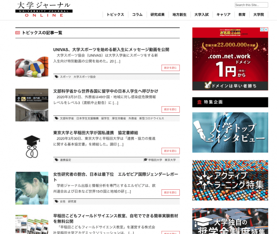
Task: Click the microscope researcher thumbnail
Action: click(32, 188)
